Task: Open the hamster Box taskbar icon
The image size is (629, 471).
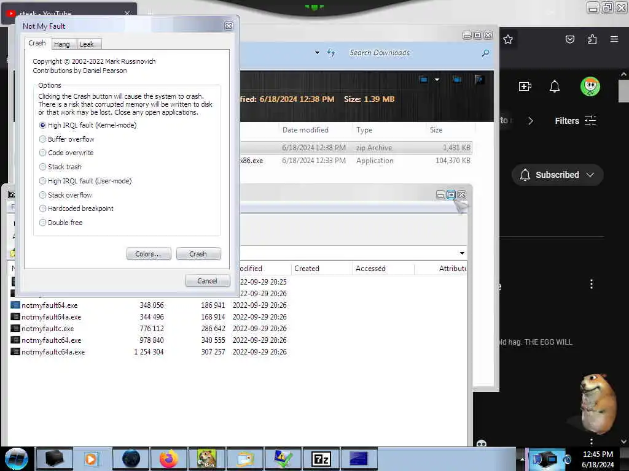Action: pos(206,459)
